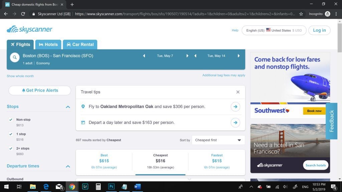Go to next outbound date after May 7
The image size is (342, 192).
[187, 56]
